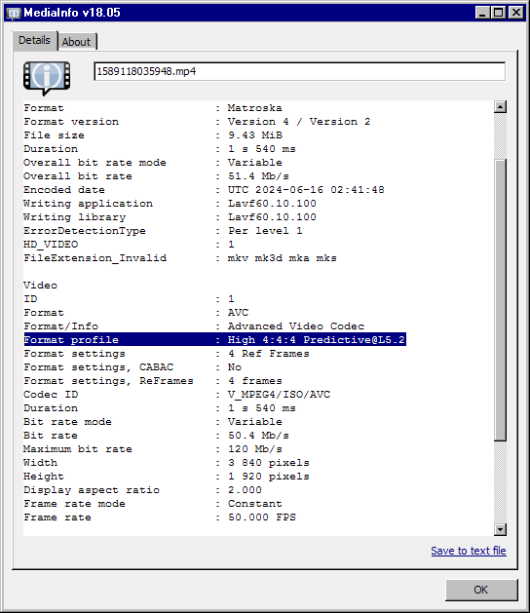The width and height of the screenshot is (530, 613).
Task: Click the filename field showing 1589118035948.mp4
Action: 299,71
